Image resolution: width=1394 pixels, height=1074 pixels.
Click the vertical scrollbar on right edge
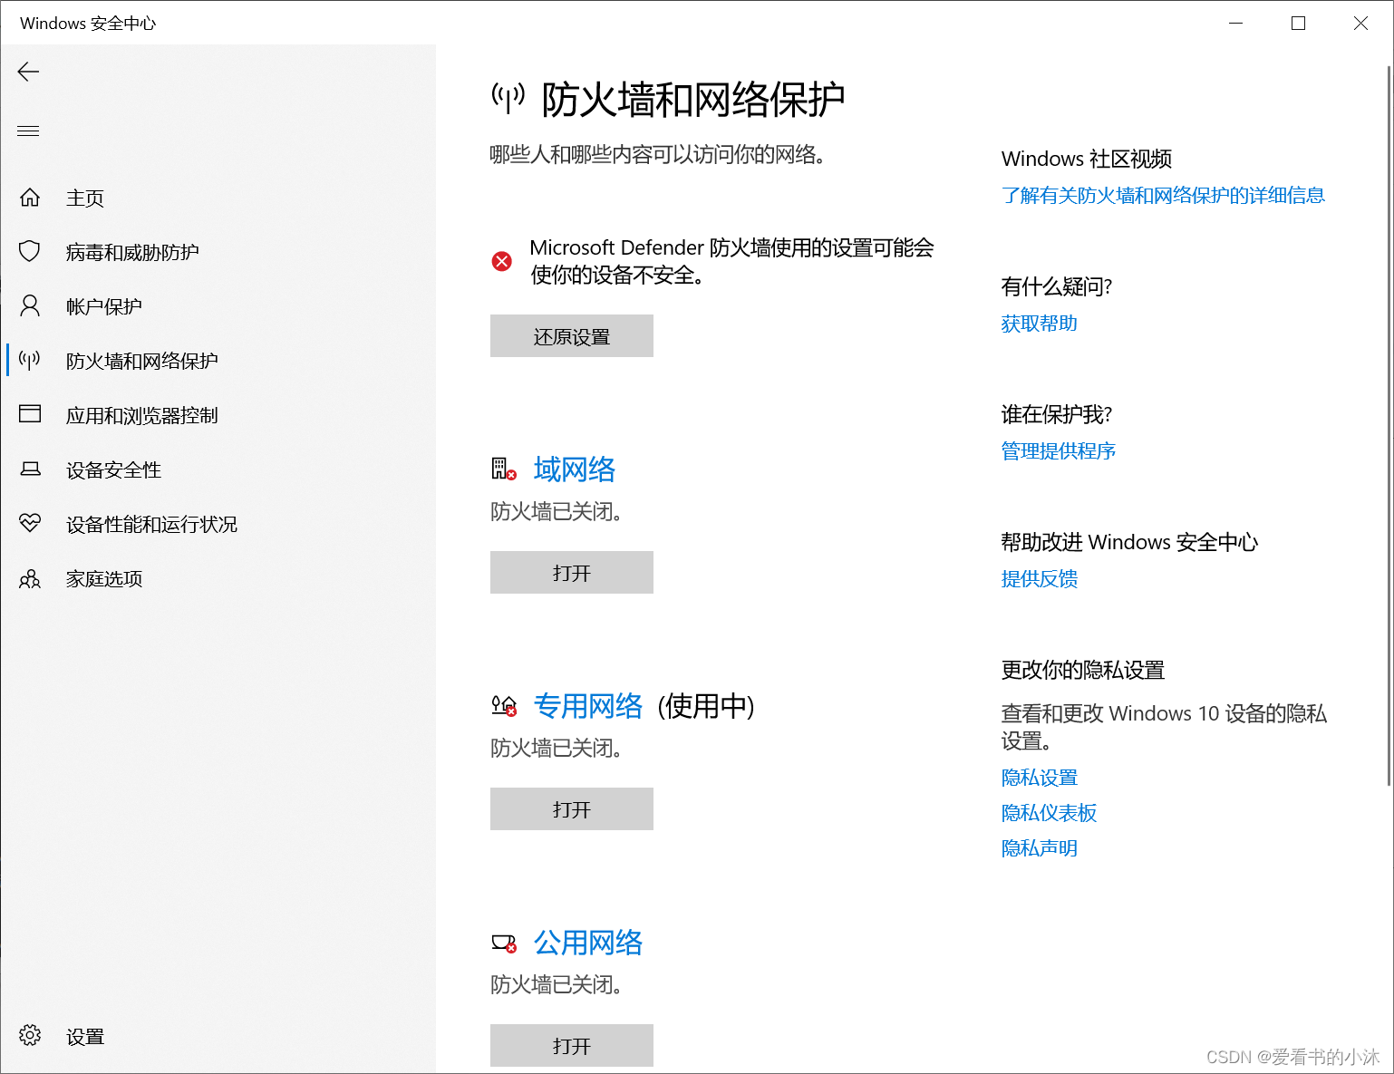1389,426
